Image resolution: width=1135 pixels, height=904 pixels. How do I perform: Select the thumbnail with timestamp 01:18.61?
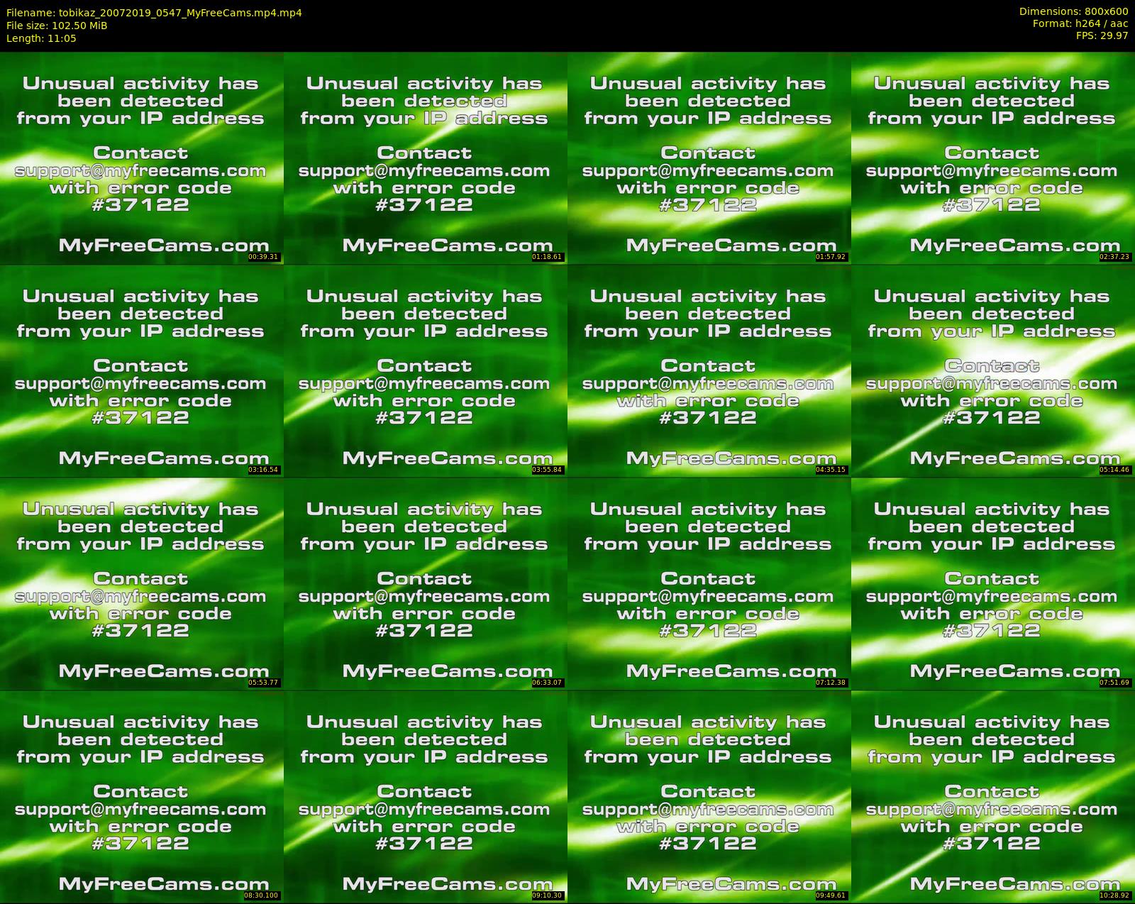click(x=426, y=158)
